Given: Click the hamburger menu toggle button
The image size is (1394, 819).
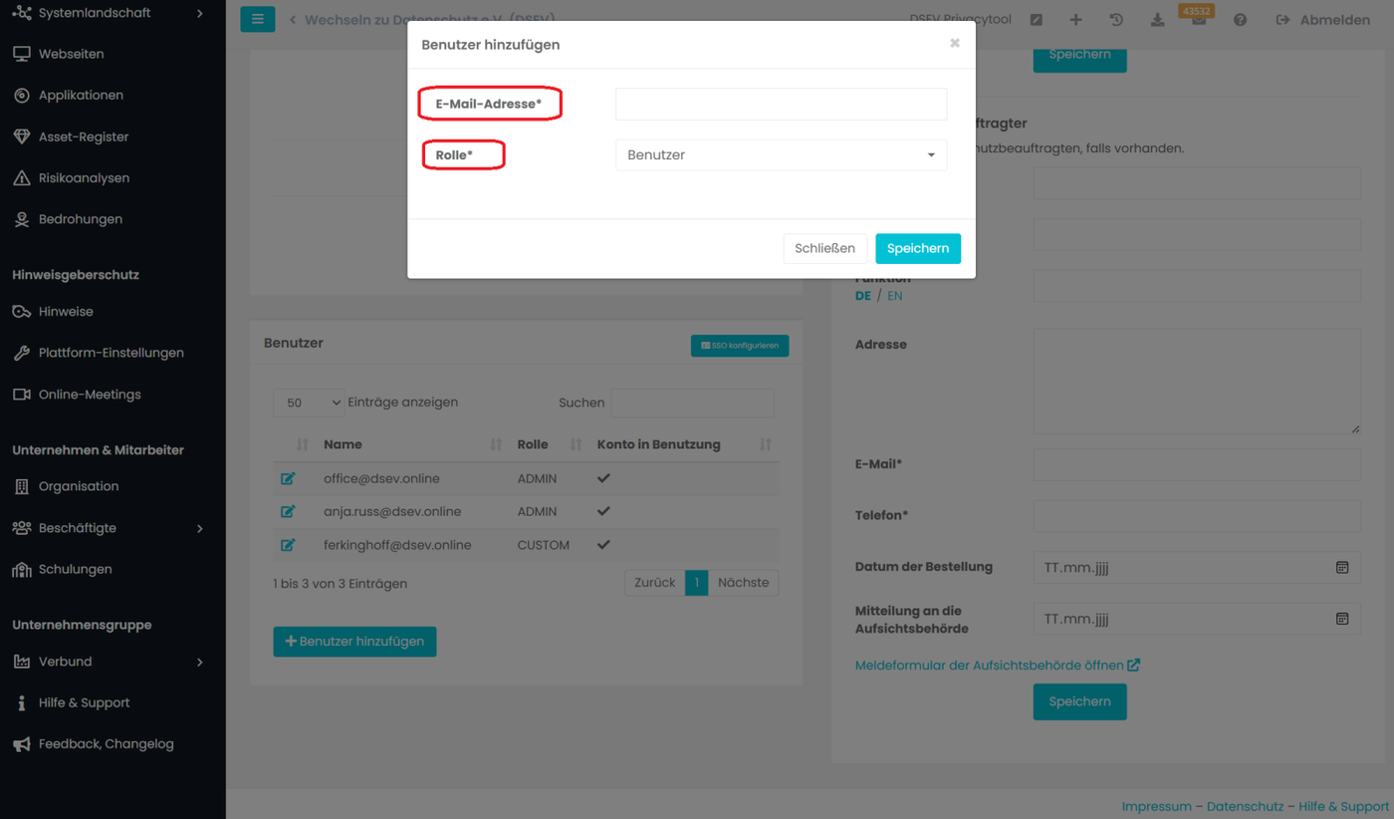Looking at the screenshot, I should [257, 19].
